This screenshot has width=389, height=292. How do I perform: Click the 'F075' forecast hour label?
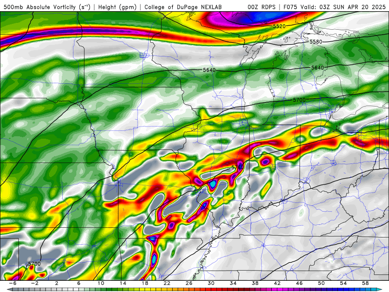pos(291,7)
